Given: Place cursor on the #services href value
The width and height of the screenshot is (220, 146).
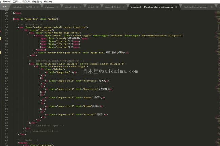Looking at the screenshot, I should pyautogui.click(x=90, y=81).
